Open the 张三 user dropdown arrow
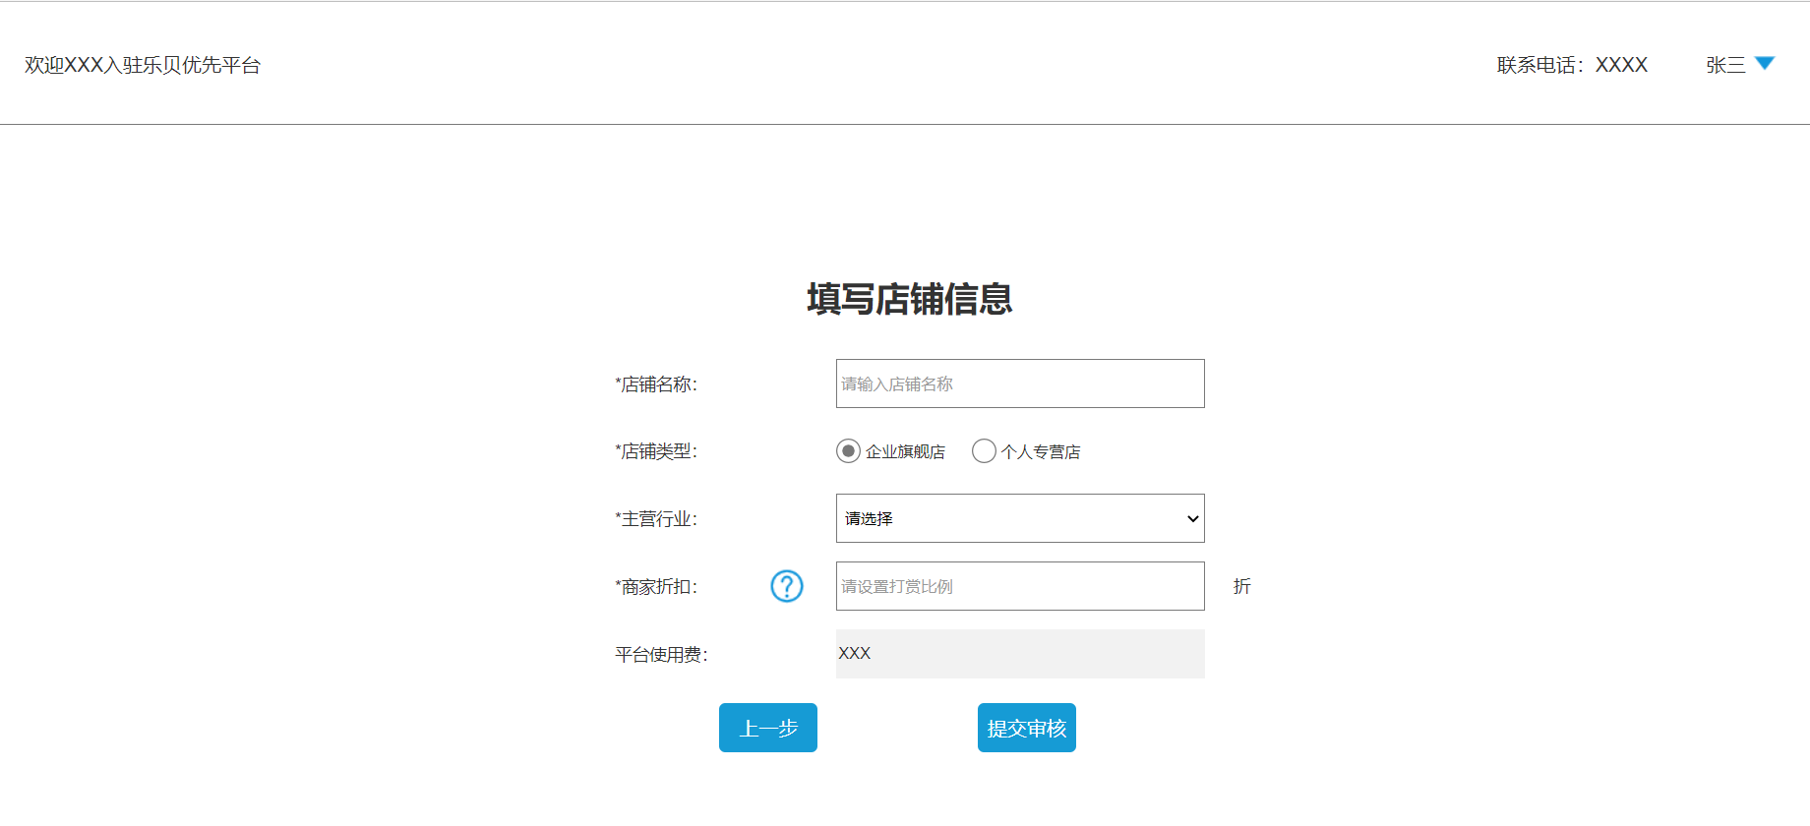Viewport: 1810px width, 826px height. [1765, 64]
